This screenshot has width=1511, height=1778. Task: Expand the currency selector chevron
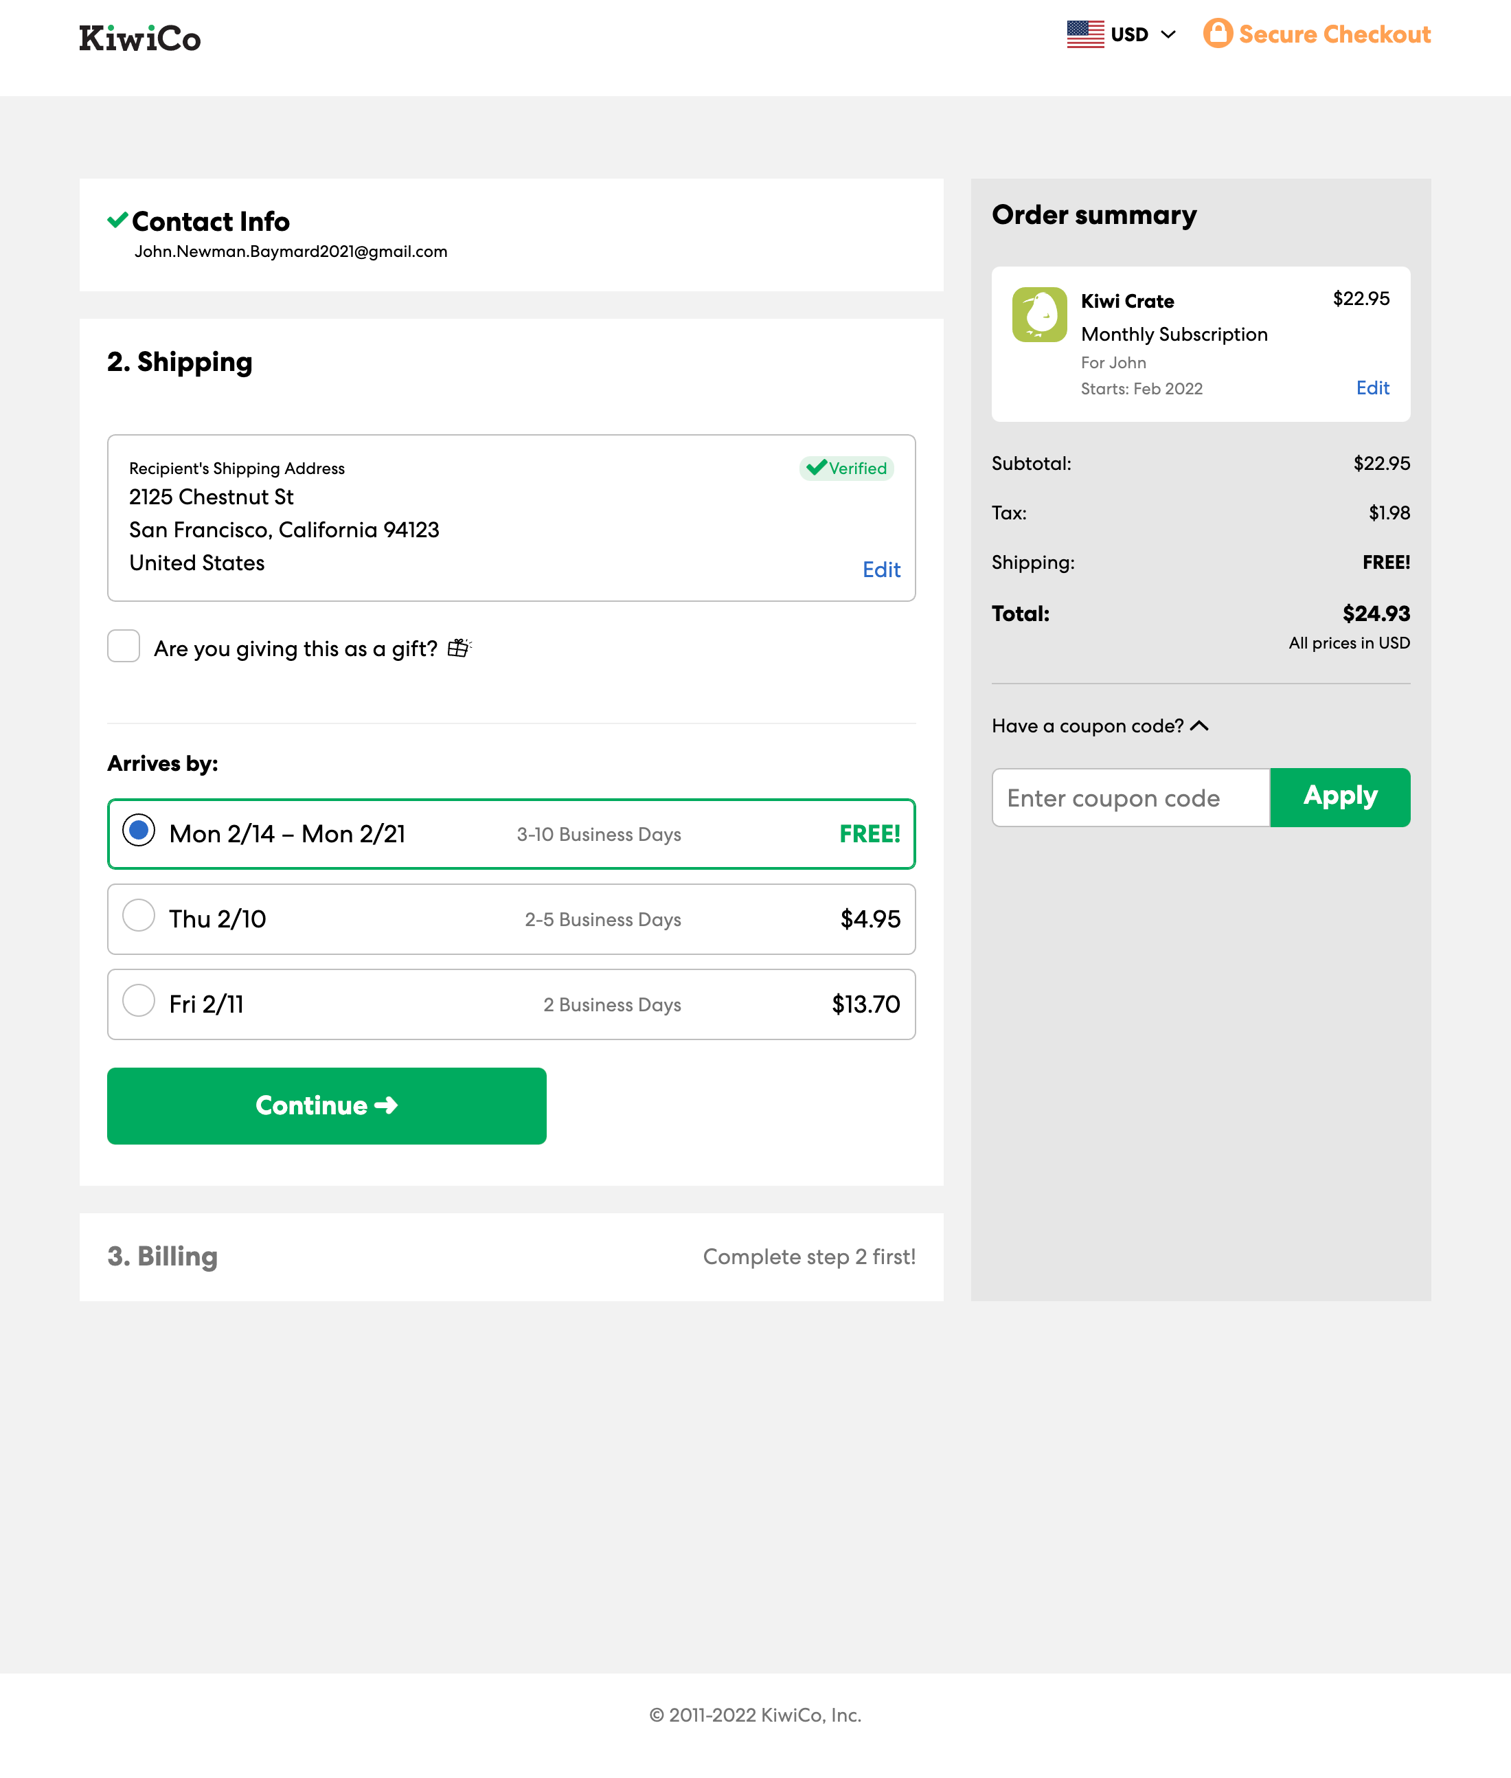tap(1168, 36)
